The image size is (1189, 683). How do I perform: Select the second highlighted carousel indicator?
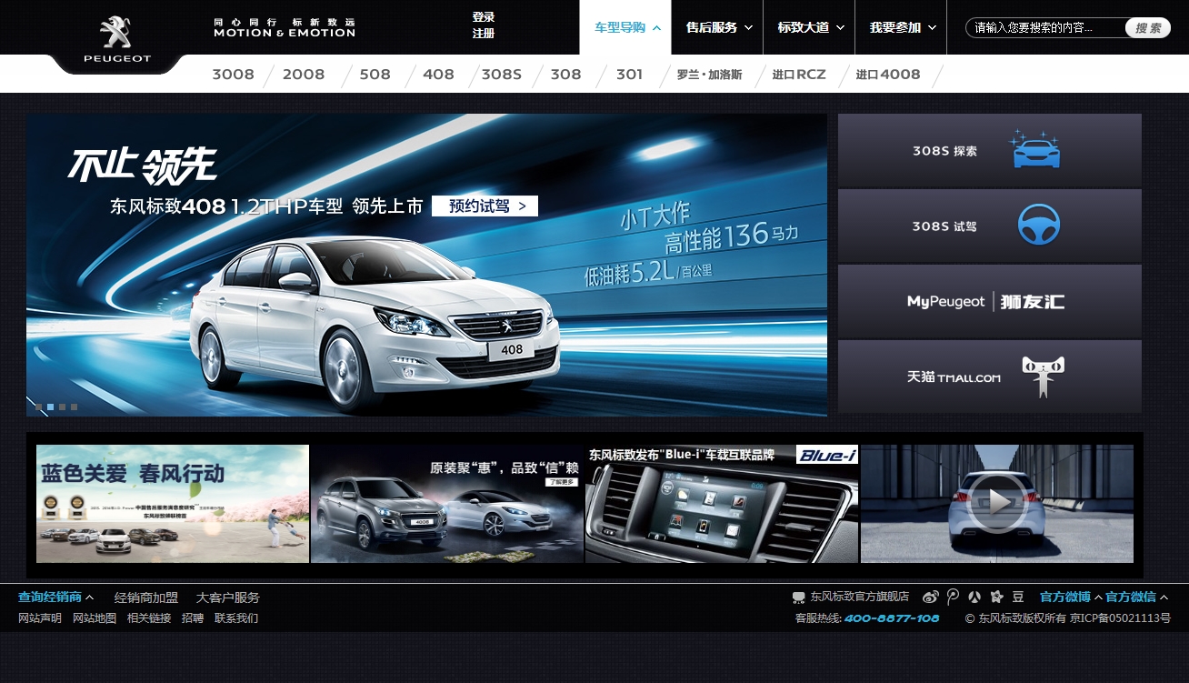[x=51, y=407]
